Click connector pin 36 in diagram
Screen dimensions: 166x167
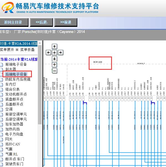pyautogui.click(x=45, y=98)
